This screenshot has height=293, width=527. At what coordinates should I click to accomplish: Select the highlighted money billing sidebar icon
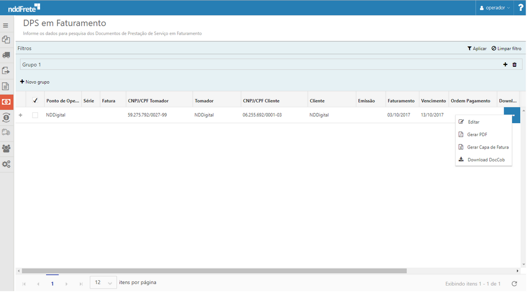click(x=6, y=101)
